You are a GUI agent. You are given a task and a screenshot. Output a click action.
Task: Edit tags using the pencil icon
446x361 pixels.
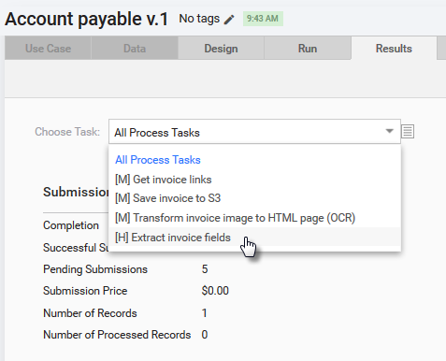[x=229, y=20]
